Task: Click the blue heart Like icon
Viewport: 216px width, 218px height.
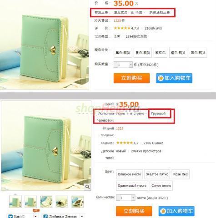Action: click(10, 216)
